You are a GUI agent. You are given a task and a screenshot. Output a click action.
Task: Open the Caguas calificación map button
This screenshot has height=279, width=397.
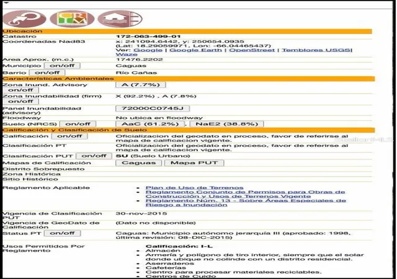139,163
